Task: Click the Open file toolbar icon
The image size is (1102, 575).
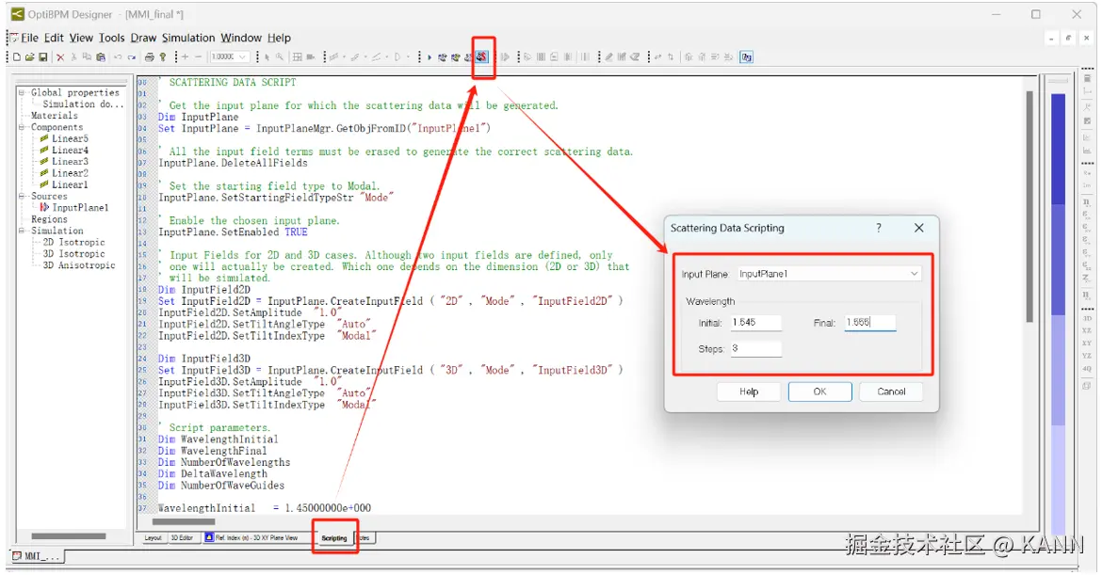Action: [29, 56]
